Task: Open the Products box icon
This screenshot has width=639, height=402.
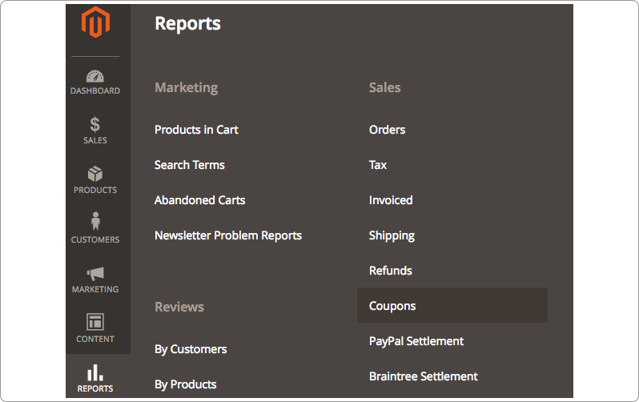Action: [95, 174]
